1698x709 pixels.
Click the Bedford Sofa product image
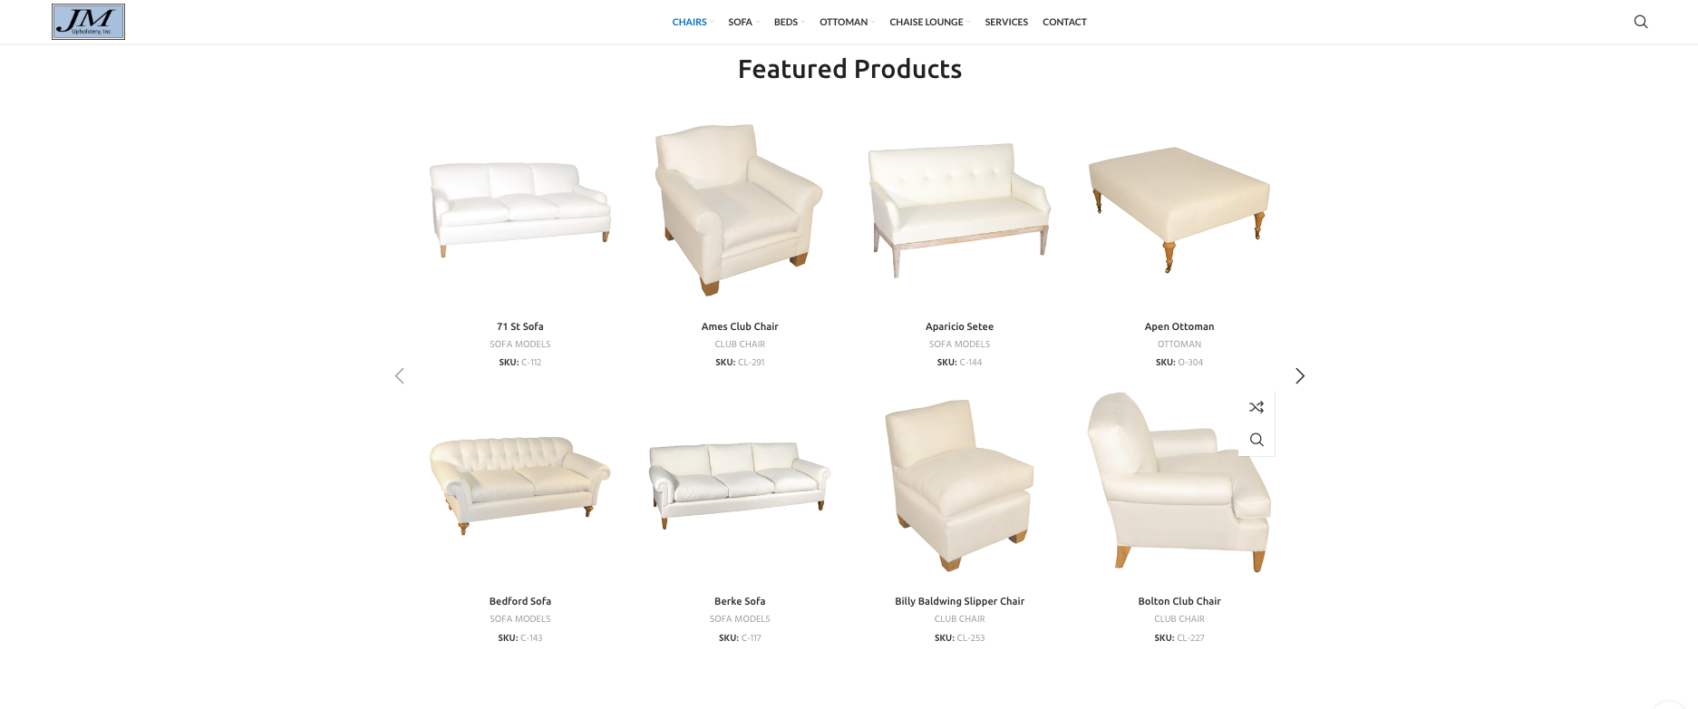519,484
